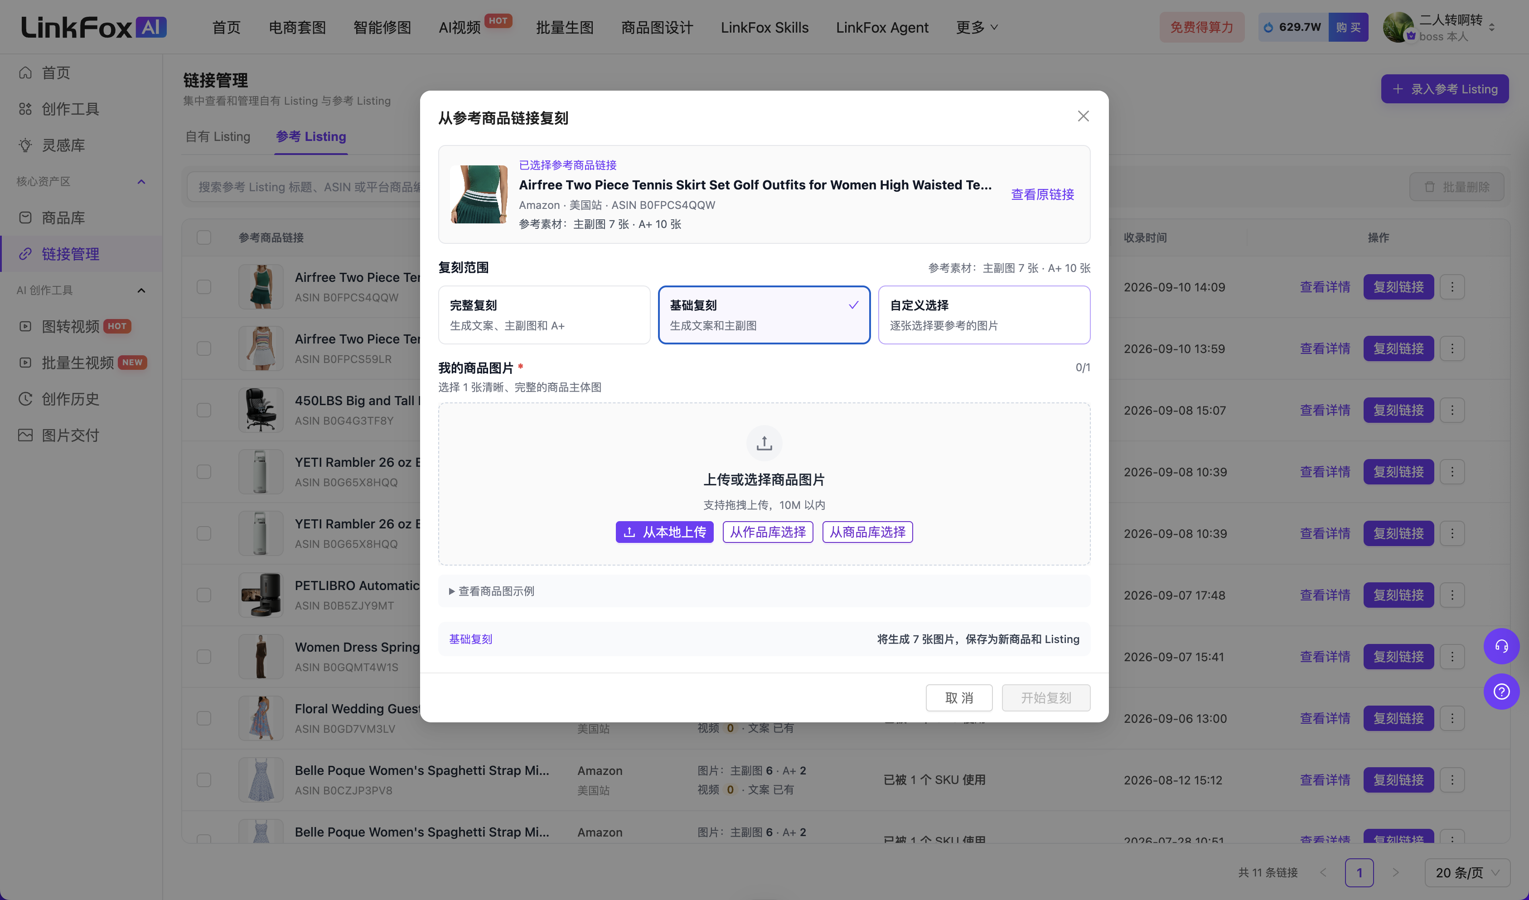Open 图片交付 image icon in sidebar

coord(25,435)
